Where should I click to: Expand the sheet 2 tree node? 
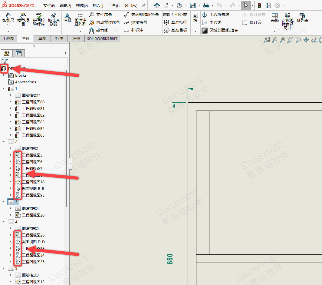(x=3, y=142)
